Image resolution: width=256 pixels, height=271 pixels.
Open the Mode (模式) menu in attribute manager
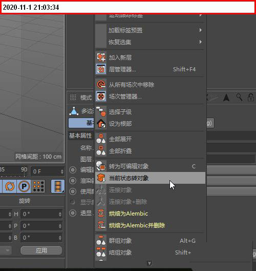[86, 98]
